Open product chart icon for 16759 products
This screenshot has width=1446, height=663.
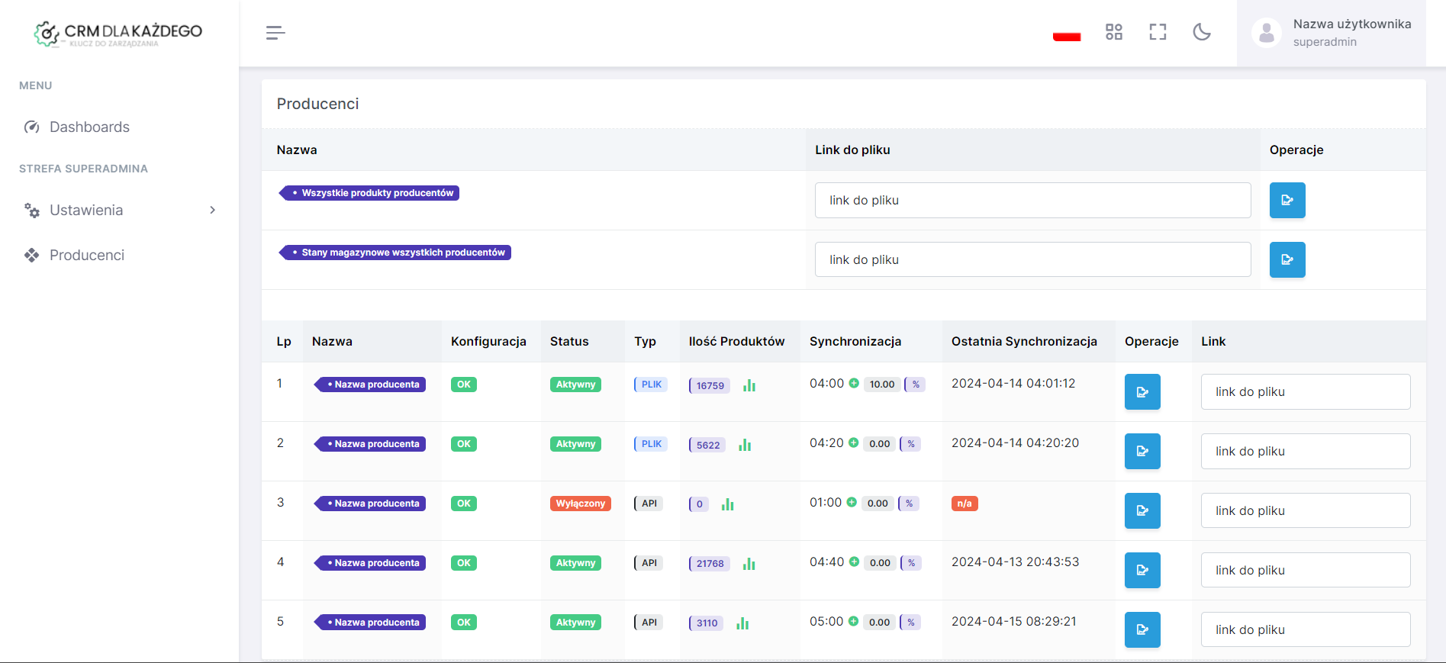pyautogui.click(x=749, y=386)
